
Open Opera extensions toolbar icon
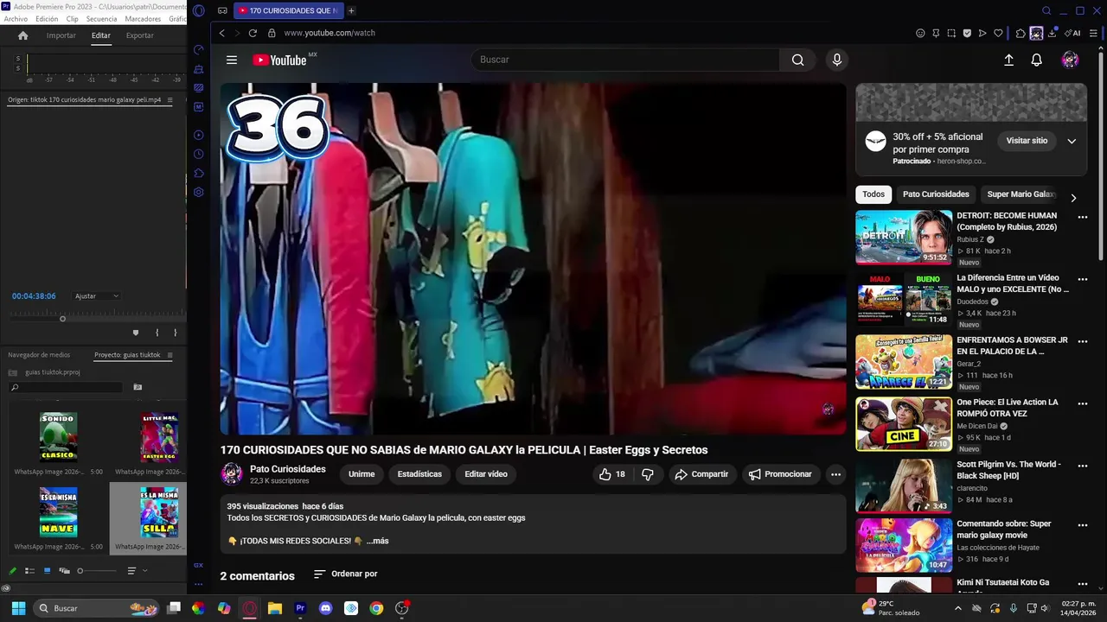click(x=1021, y=33)
